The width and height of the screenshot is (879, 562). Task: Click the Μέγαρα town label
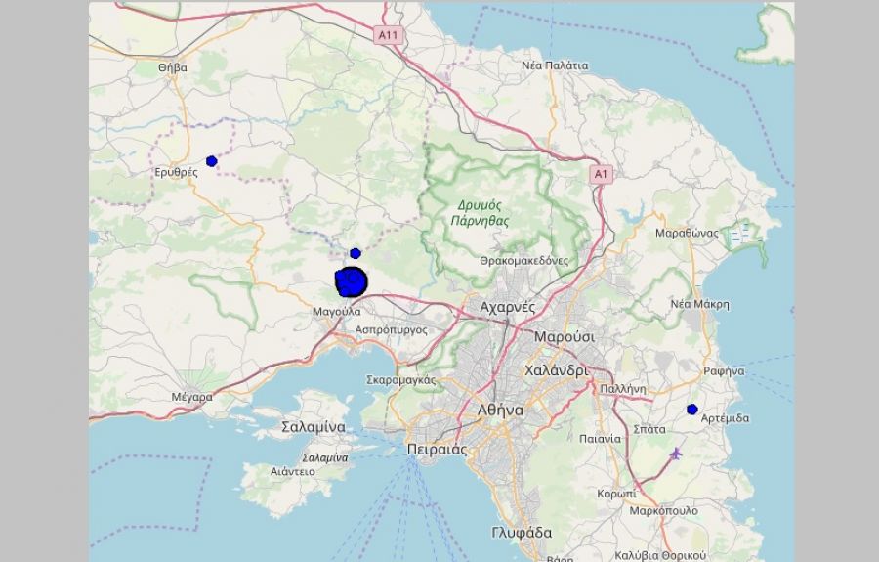tap(192, 397)
